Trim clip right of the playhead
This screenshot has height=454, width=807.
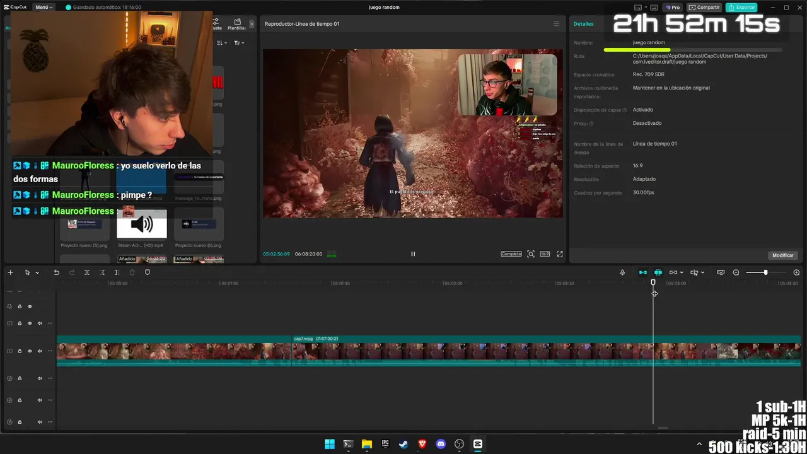click(117, 272)
